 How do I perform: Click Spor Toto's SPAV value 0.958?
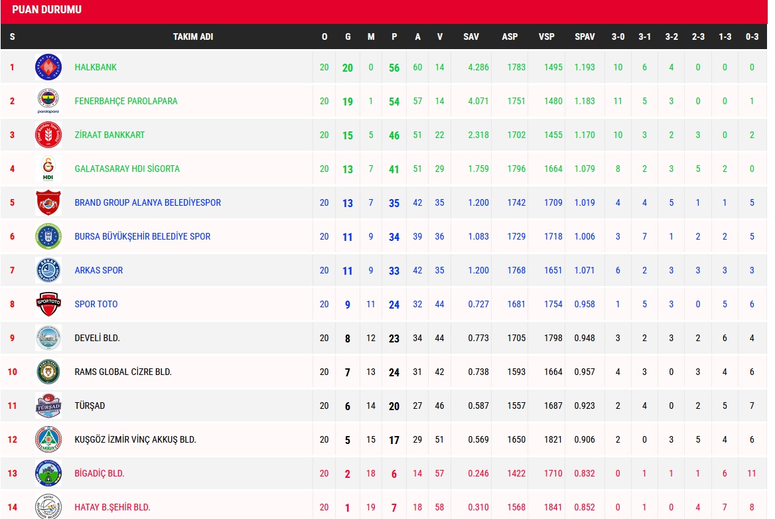click(585, 304)
